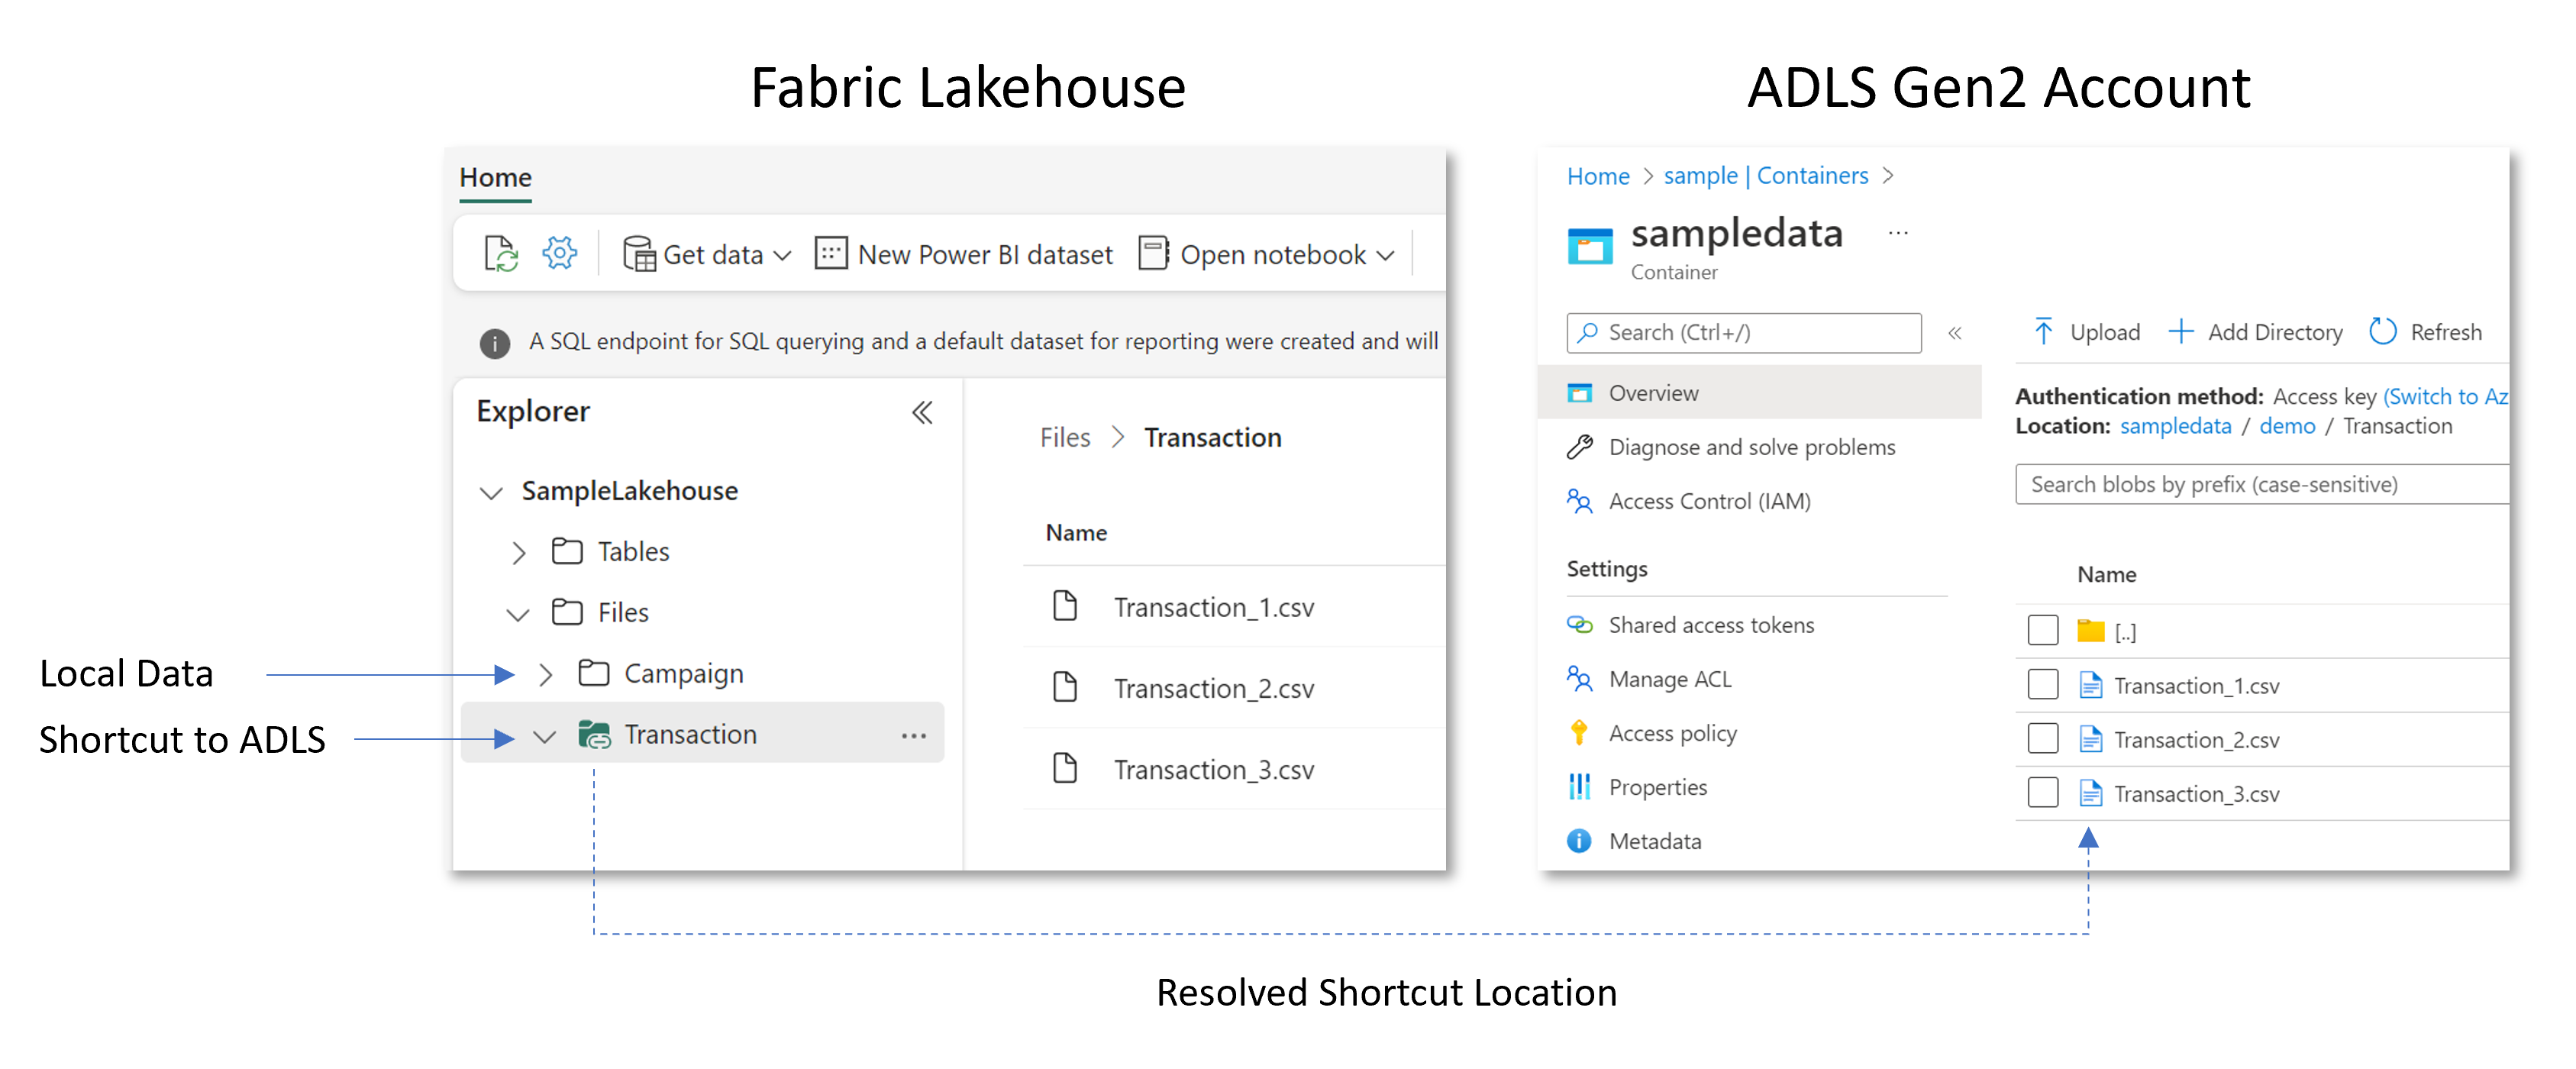Viewport: 2576px width, 1069px height.
Task: Click the Refresh icon in ADLS toolbar
Action: pyautogui.click(x=2382, y=331)
